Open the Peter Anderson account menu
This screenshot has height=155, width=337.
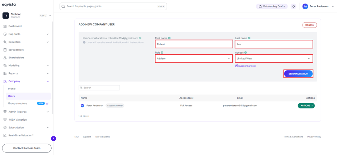[318, 6]
